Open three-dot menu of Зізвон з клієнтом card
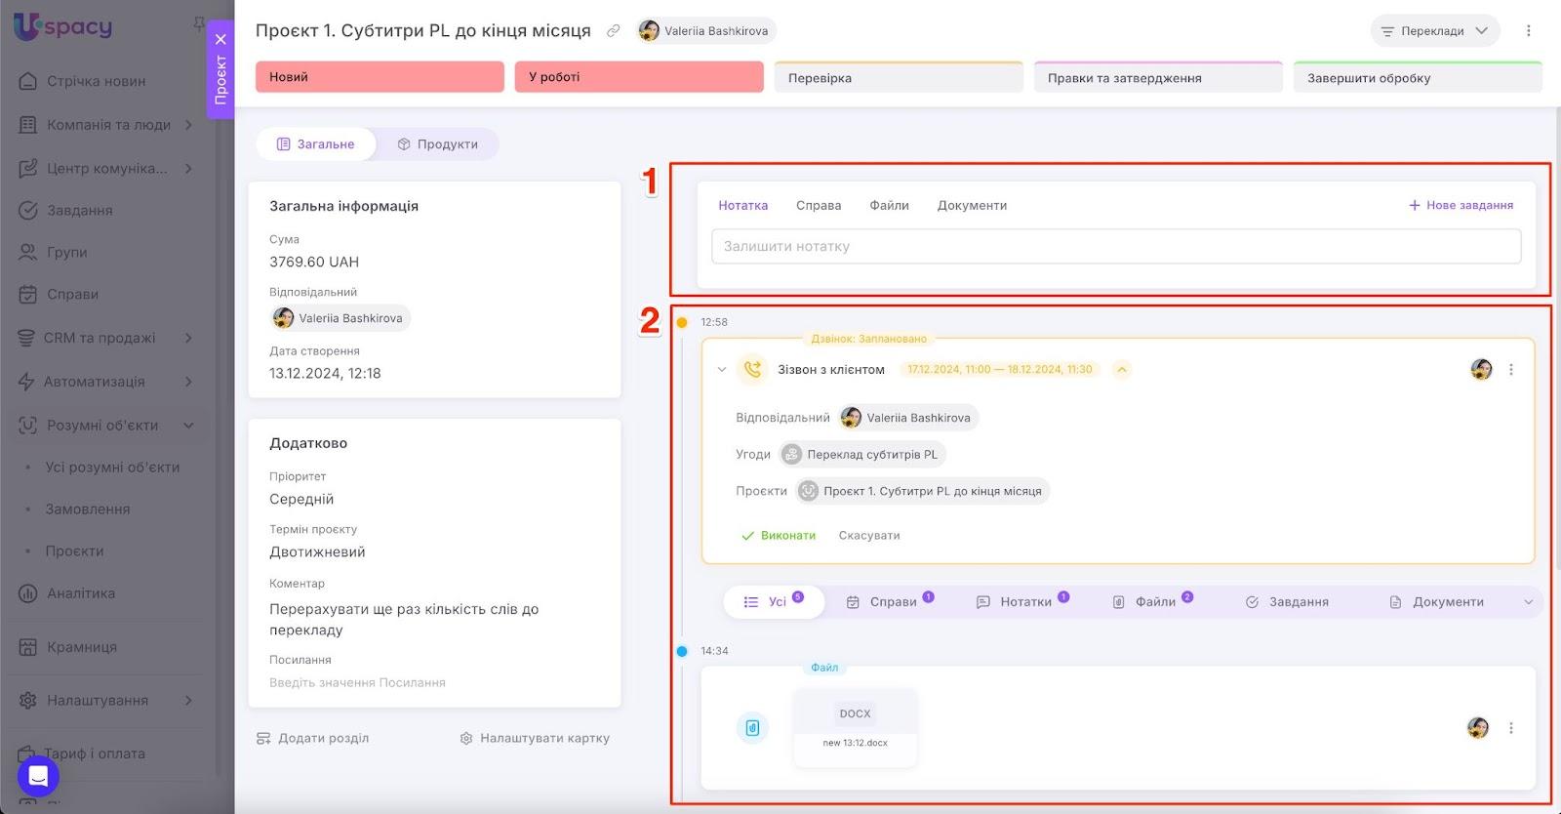 (x=1511, y=370)
